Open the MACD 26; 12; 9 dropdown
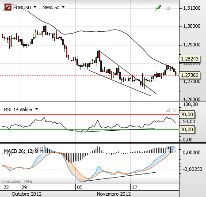The image size is (206, 197). click(x=42, y=151)
